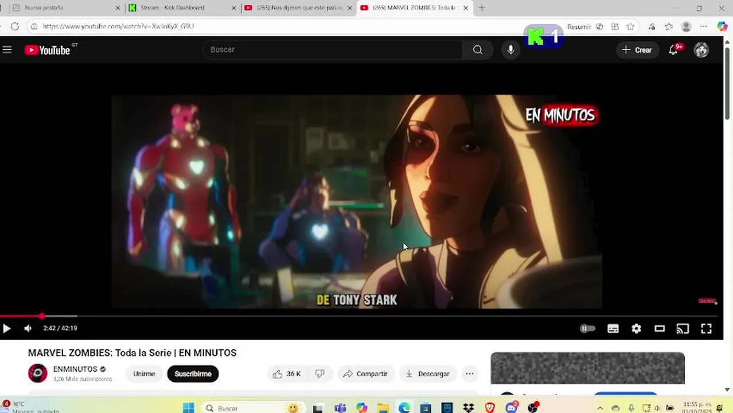This screenshot has width=733, height=413.
Task: Start voice search with microphone icon
Action: coord(510,50)
